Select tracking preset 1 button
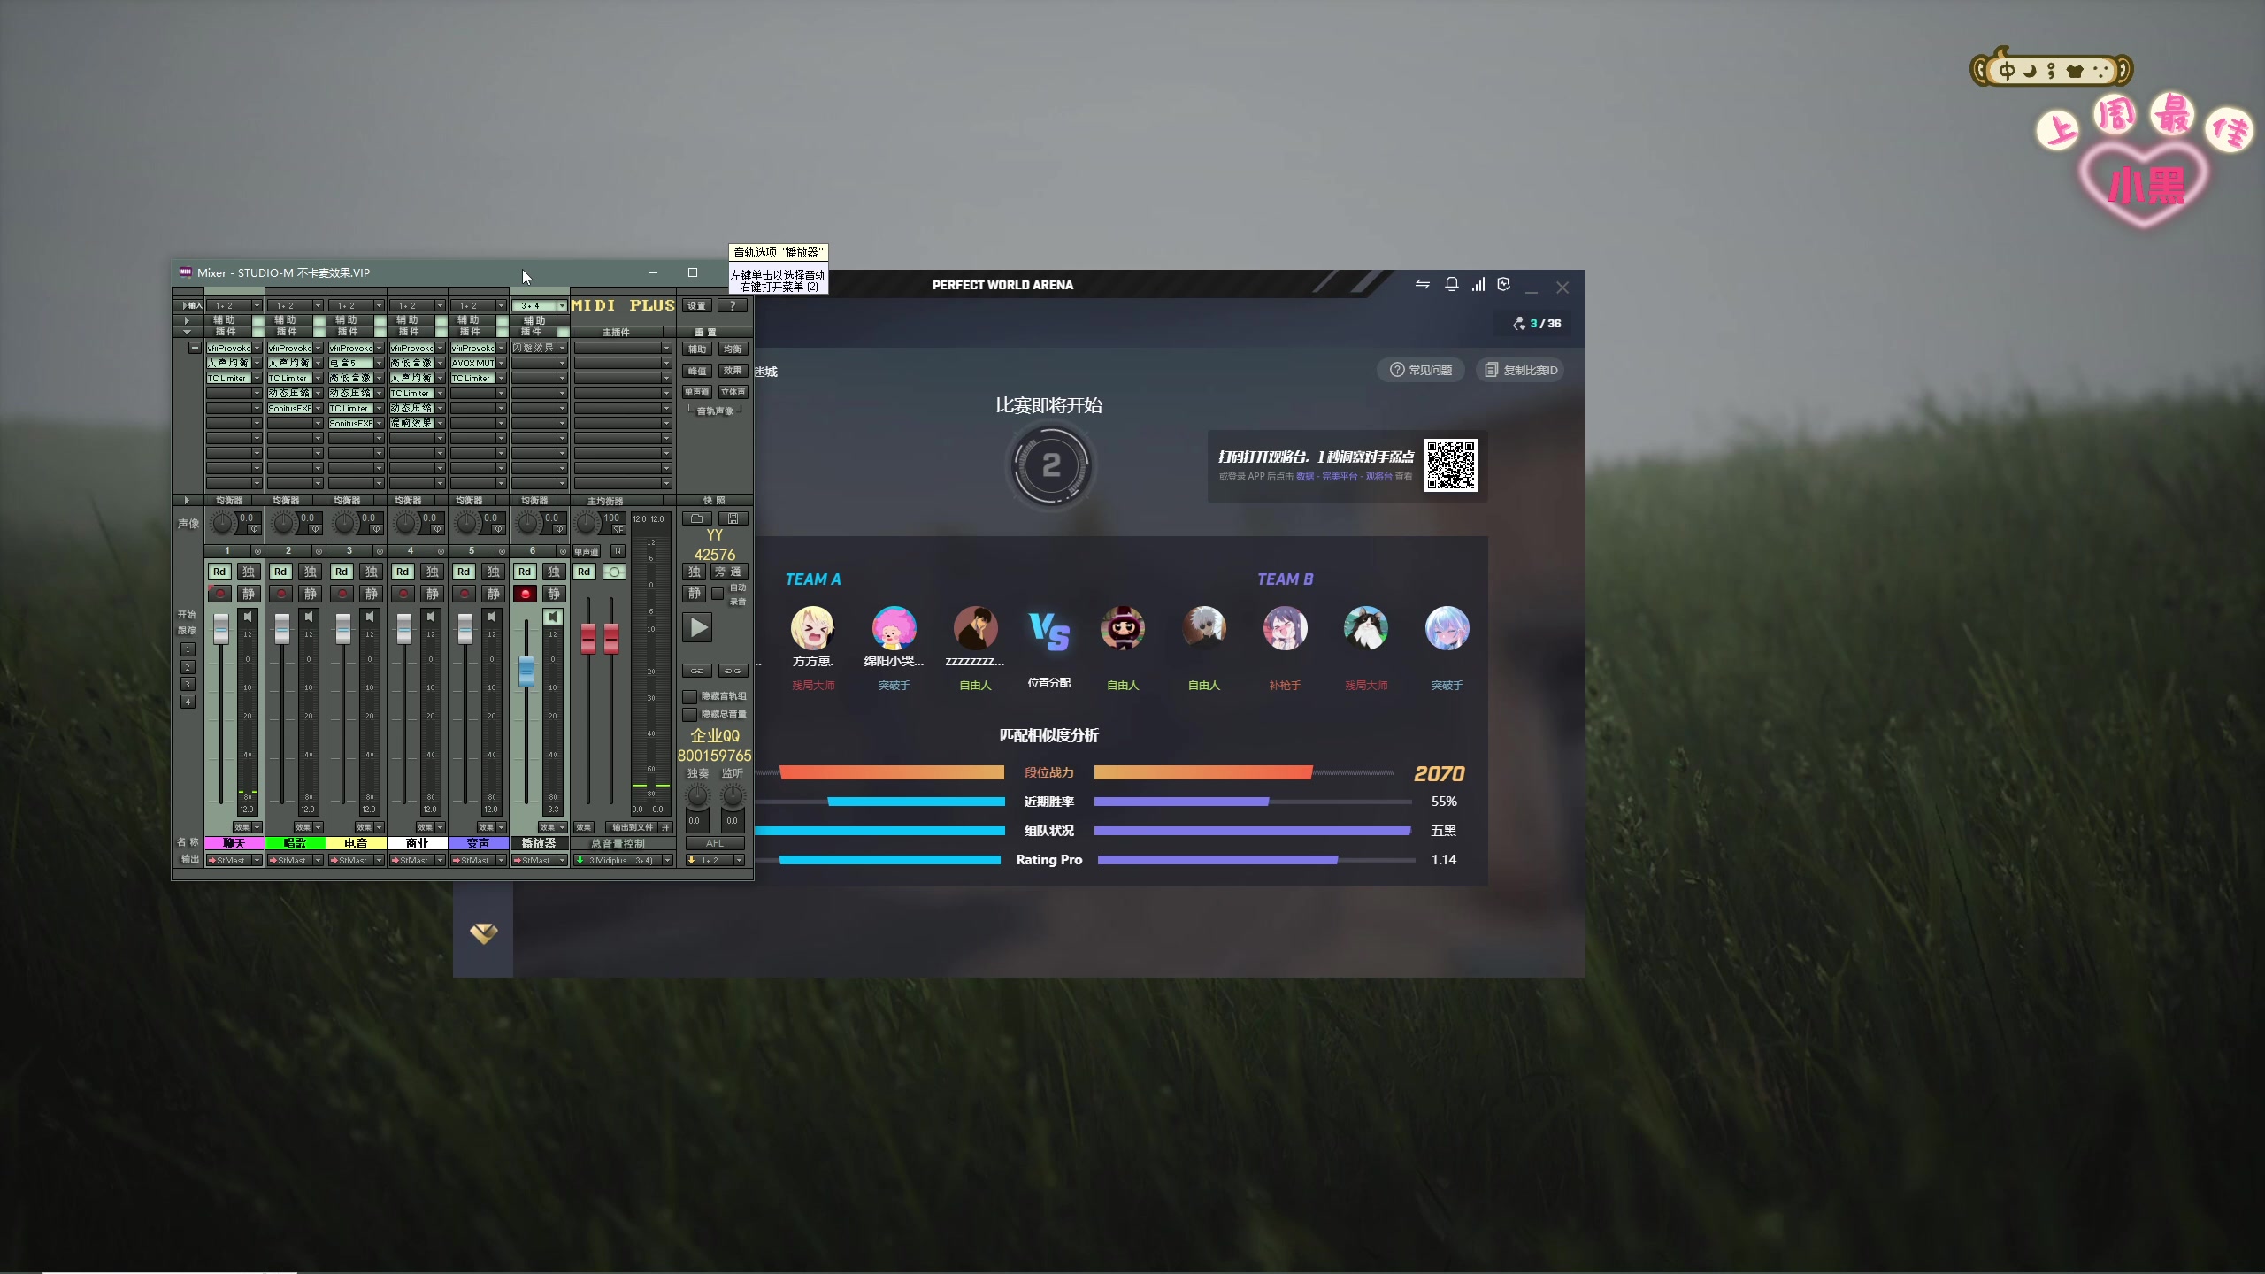 click(188, 649)
